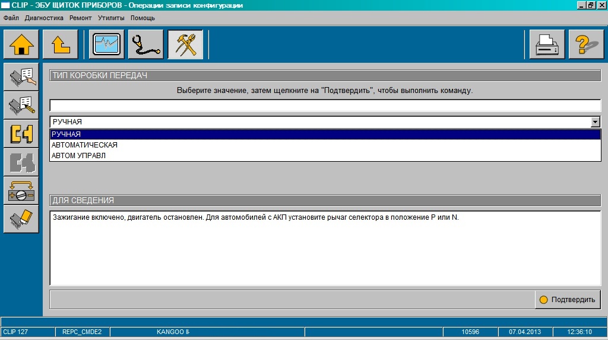
Task: Click the ДЛЯ СВЕДЕНИЯ header
Action: pyautogui.click(x=325, y=200)
